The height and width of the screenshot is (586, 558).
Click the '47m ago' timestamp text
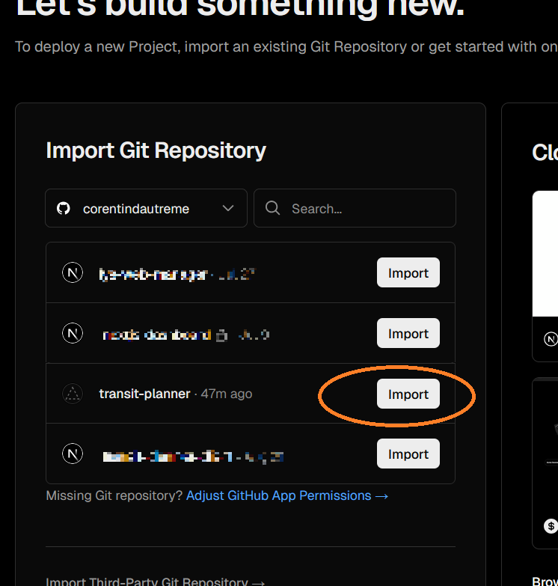tap(227, 394)
